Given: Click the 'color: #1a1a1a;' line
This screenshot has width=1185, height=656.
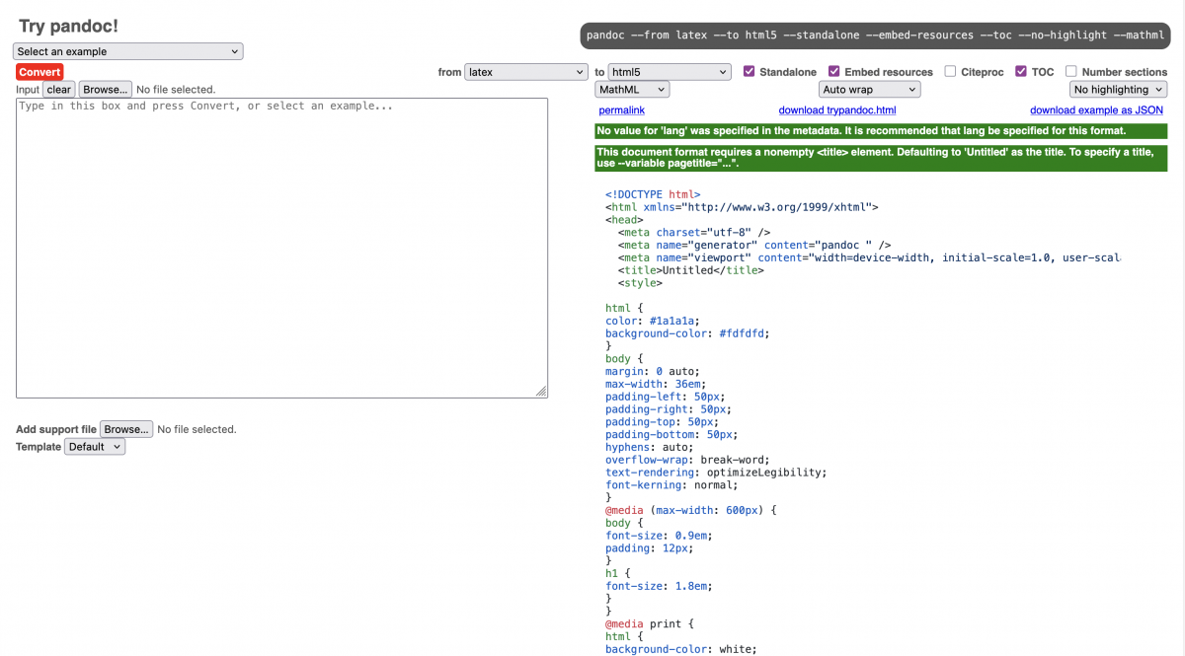Looking at the screenshot, I should [x=653, y=321].
